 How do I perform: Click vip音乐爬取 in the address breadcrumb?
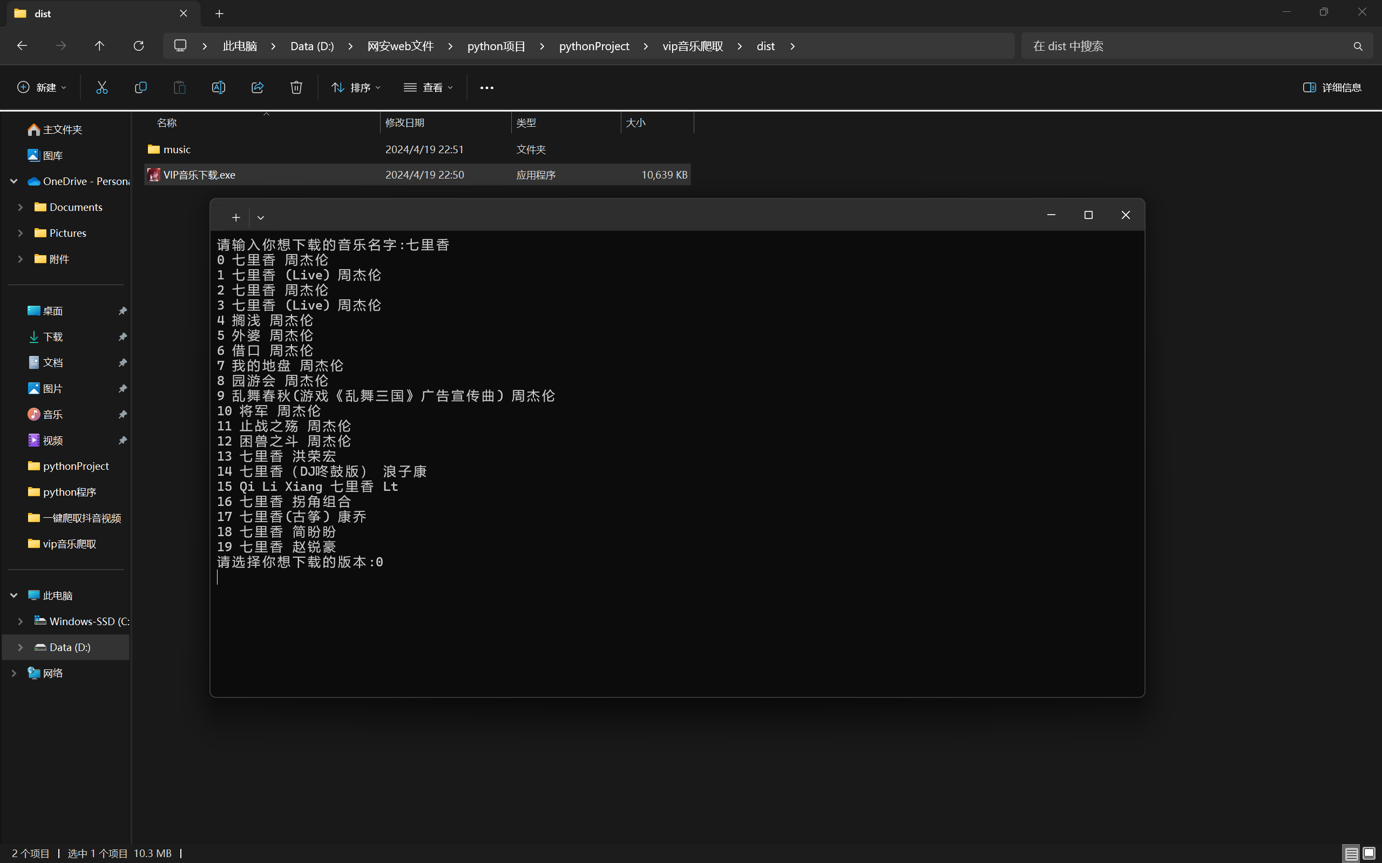pyautogui.click(x=693, y=46)
